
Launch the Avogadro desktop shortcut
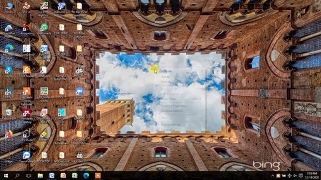click(x=27, y=29)
